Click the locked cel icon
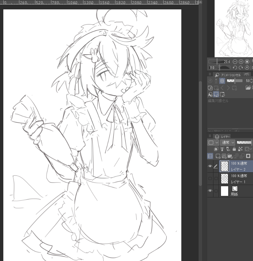253x261 pixels. (x=216, y=88)
